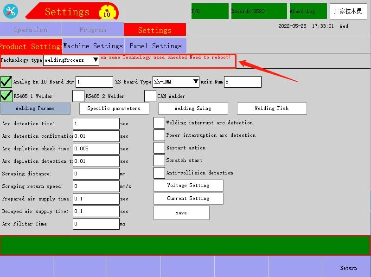Click the wrench tools icon in top-left
Image resolution: width=371 pixels, height=277 pixels.
coord(10,11)
